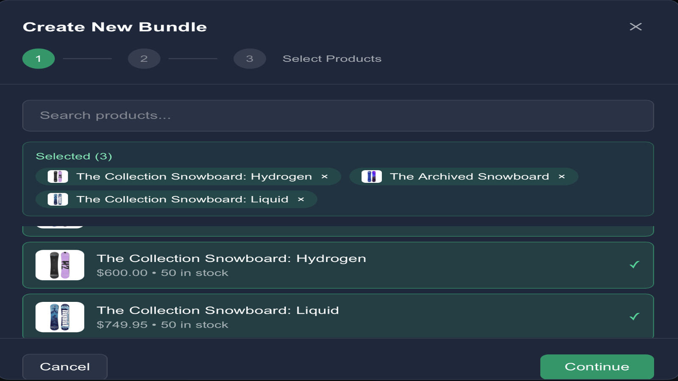Remove The Archived Snowboard from selection
The height and width of the screenshot is (381, 678).
(561, 177)
